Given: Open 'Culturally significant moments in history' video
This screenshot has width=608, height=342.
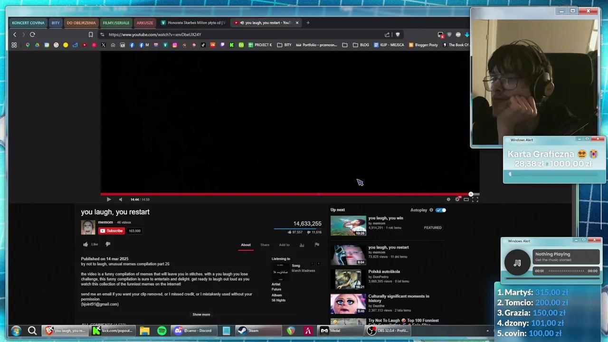Looking at the screenshot, I should pyautogui.click(x=399, y=298).
